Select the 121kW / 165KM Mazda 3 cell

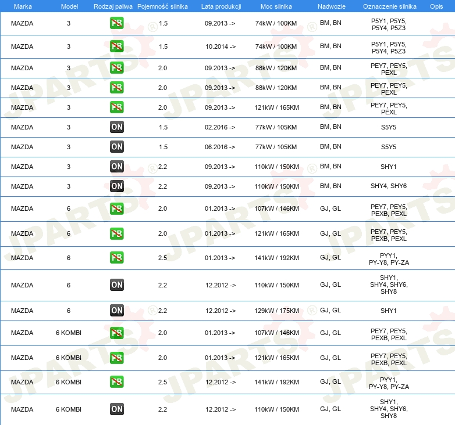click(276, 107)
